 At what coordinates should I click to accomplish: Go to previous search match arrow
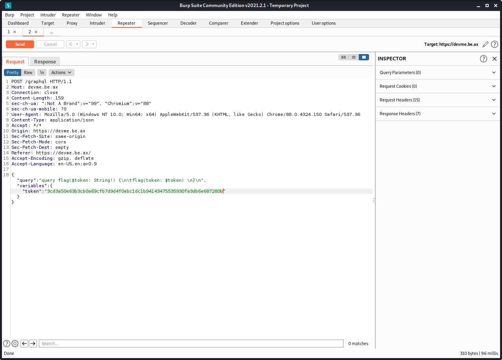pyautogui.click(x=24, y=344)
